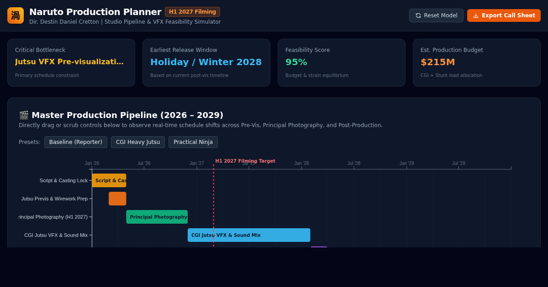Click the Master Production Pipeline heading
The height and width of the screenshot is (287, 548).
[x=127, y=115]
